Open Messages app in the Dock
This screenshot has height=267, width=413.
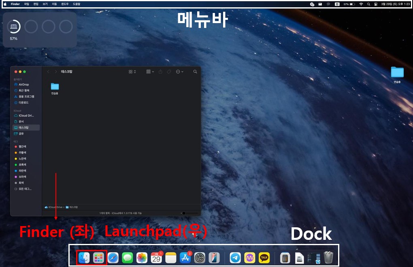tap(128, 258)
